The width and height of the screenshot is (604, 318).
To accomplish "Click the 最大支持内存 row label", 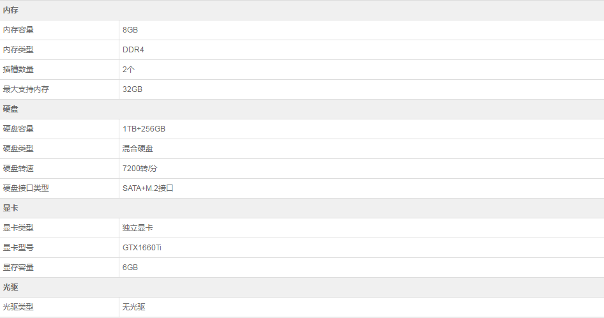I will tap(26, 89).
